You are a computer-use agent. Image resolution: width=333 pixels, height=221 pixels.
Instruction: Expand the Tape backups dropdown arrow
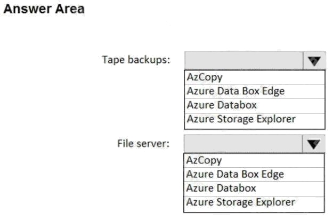314,61
